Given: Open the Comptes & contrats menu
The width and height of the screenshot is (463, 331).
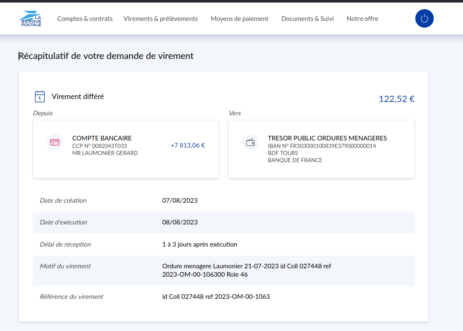Looking at the screenshot, I should coord(85,19).
